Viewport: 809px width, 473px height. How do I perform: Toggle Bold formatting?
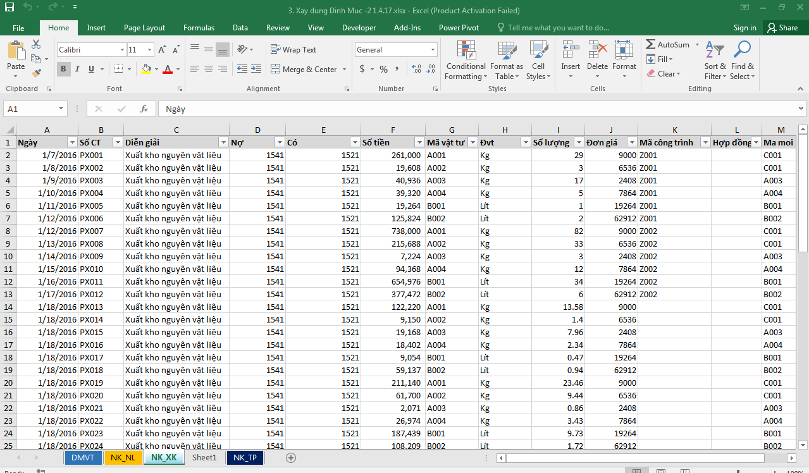click(63, 69)
